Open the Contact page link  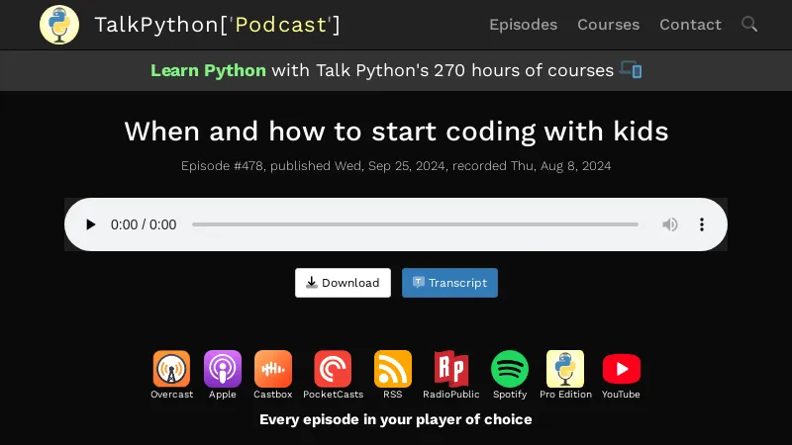690,25
